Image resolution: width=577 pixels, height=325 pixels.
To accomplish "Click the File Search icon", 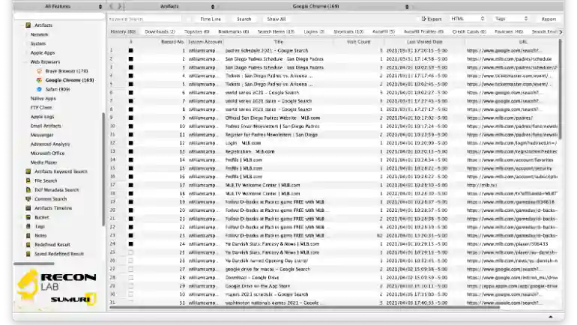I will (28, 180).
